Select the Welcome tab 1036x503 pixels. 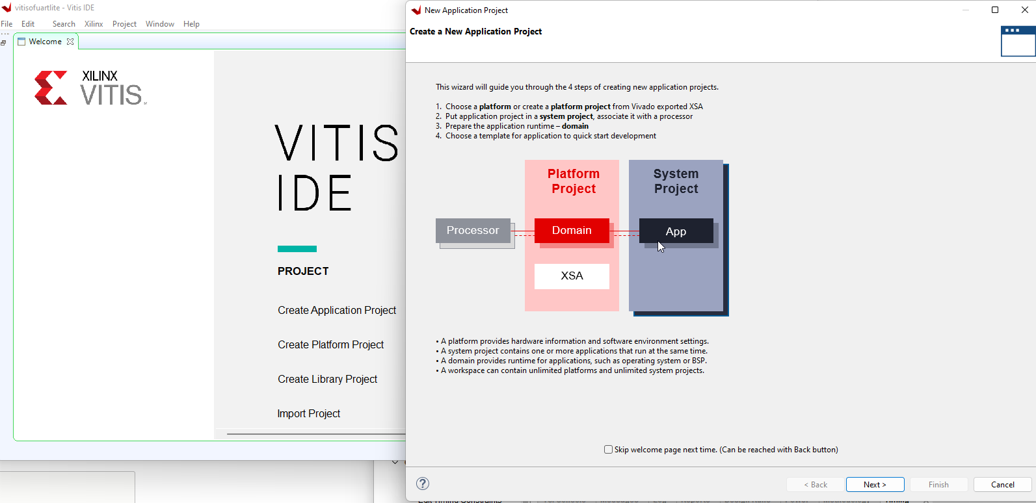pos(46,42)
